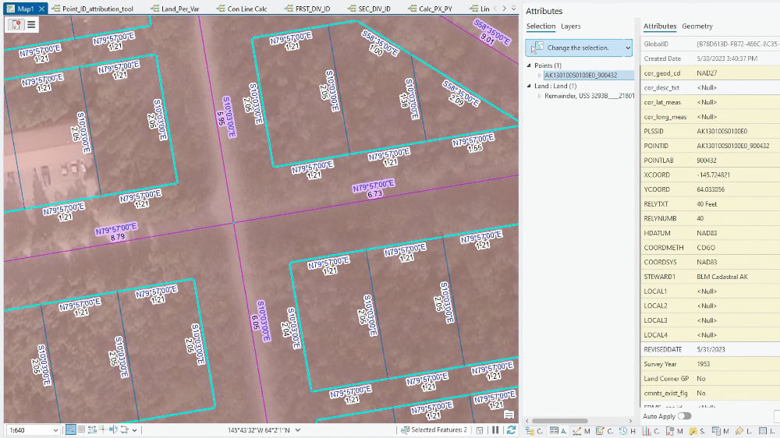
Task: Click the map tool icon at top-left of map
Action: point(16,24)
